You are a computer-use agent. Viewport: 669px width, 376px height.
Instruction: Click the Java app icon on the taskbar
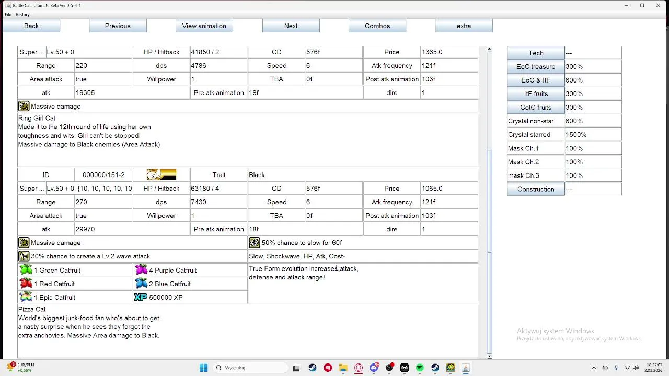[x=466, y=368]
